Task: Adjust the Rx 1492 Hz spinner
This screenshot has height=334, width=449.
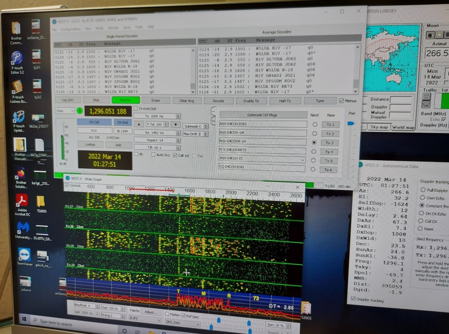Action: [178, 133]
